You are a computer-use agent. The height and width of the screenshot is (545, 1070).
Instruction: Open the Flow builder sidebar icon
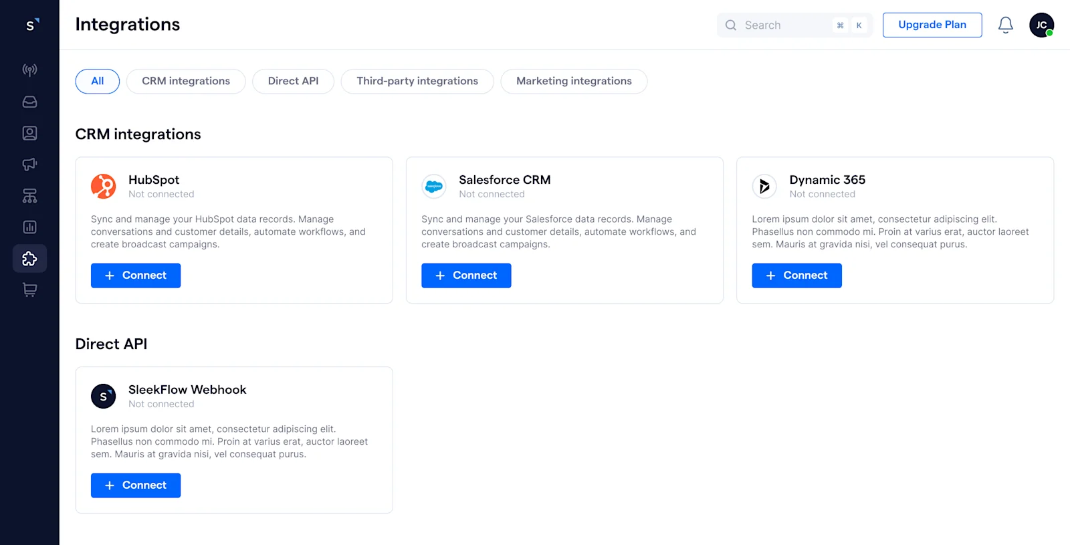29,196
